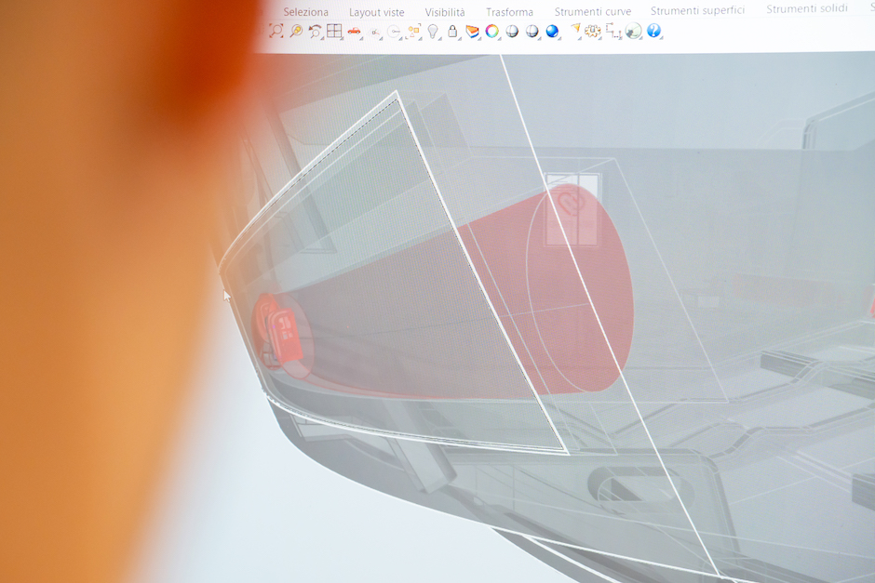Click the first gray shaded sphere icon
The height and width of the screenshot is (583, 875).
coord(512,32)
